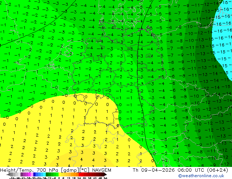The width and height of the screenshot is (232, 179).
Task: Click the cyan swatch in temperature legend
Action: point(44,175)
